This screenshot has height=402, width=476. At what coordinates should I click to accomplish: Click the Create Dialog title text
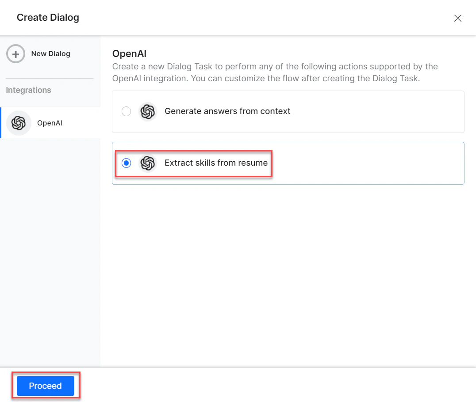click(x=47, y=18)
